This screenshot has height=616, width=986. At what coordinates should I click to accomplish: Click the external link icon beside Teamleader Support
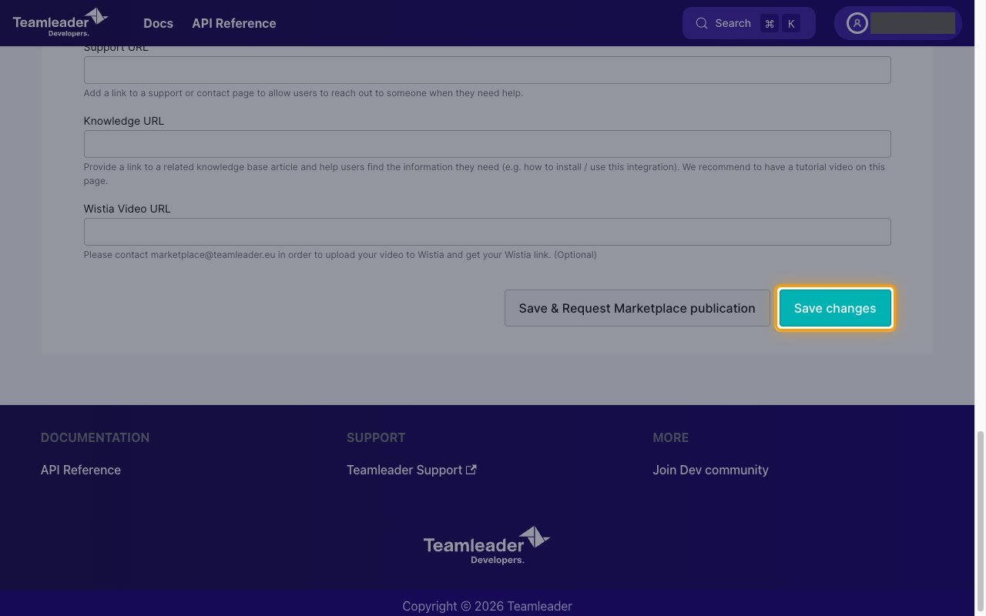click(471, 470)
